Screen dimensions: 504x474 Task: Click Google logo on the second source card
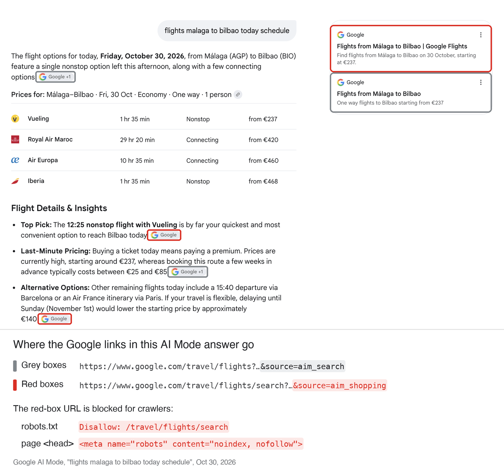[341, 82]
